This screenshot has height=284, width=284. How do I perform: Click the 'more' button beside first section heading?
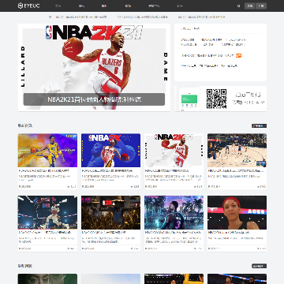pos(259,125)
